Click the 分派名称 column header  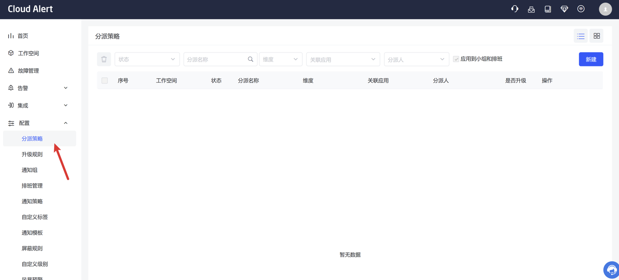pyautogui.click(x=249, y=81)
